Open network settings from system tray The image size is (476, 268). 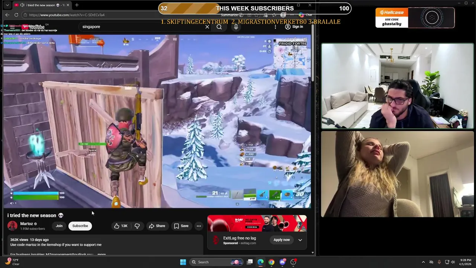(x=447, y=262)
